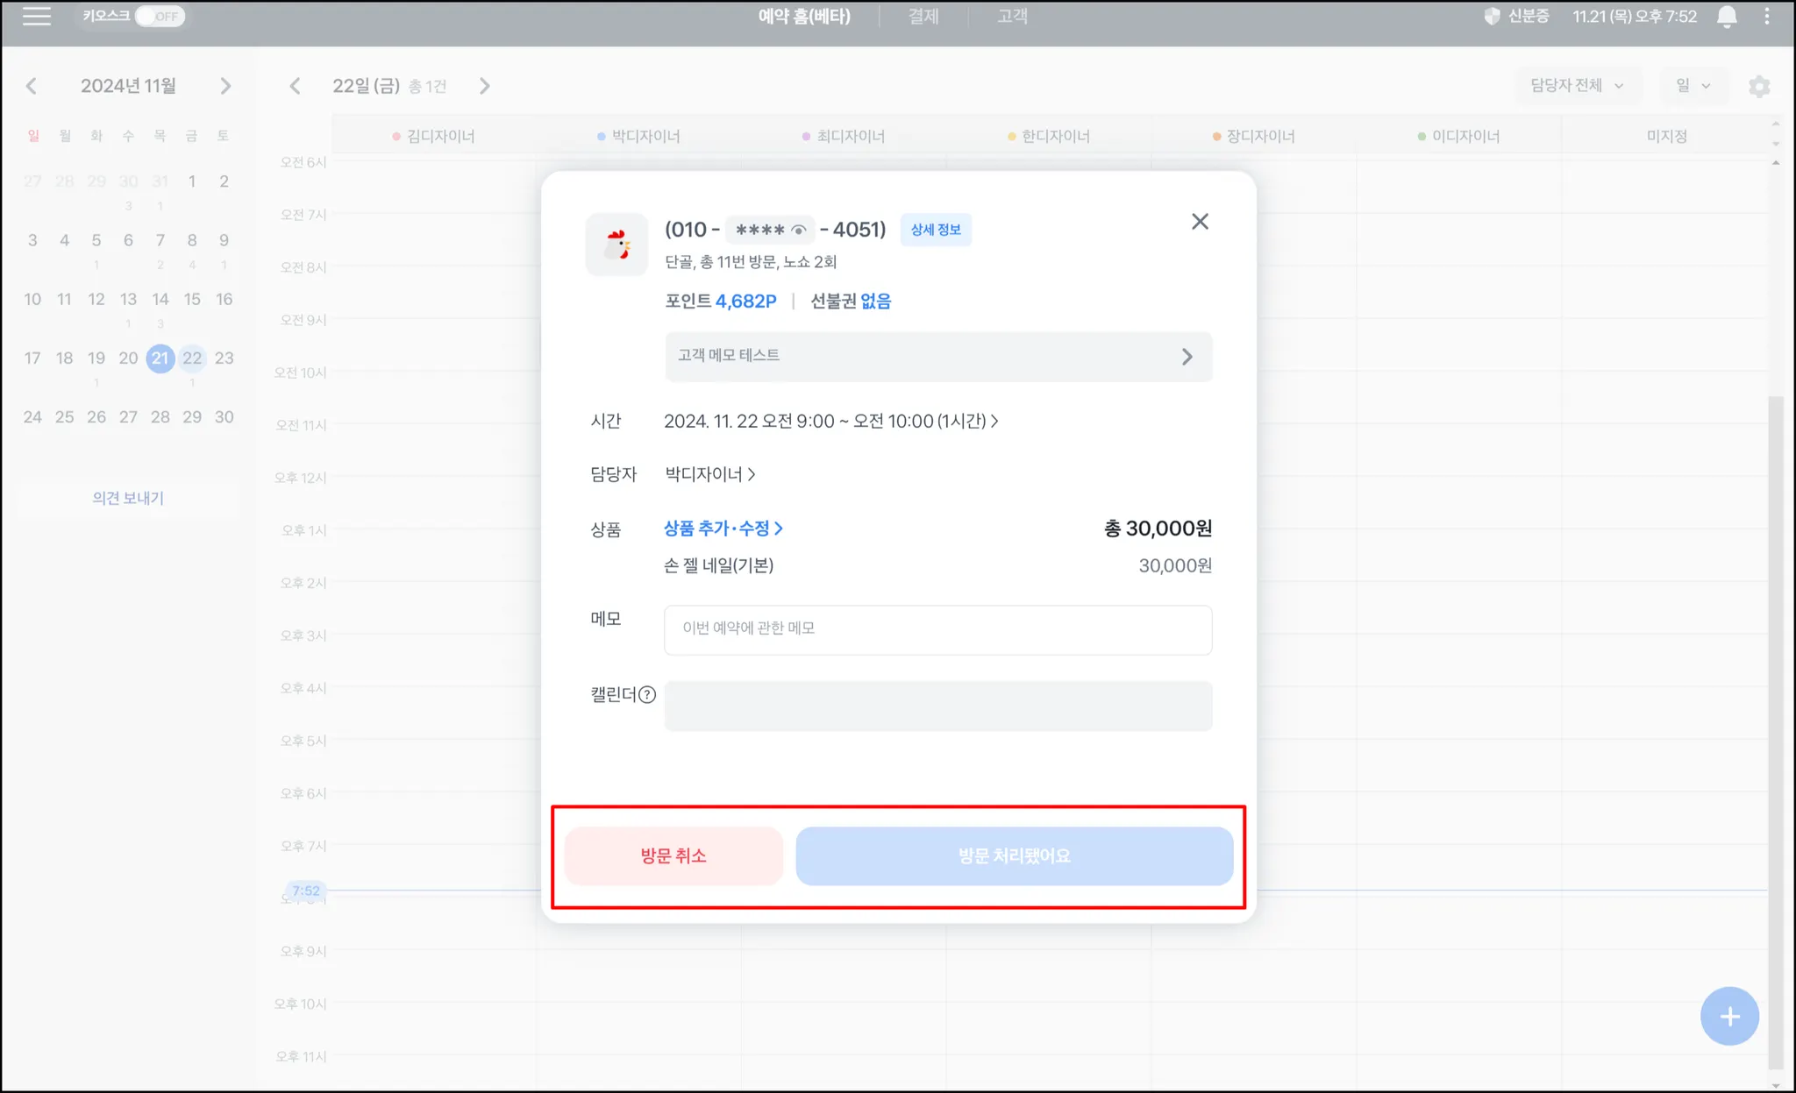1796x1093 pixels.
Task: Toggle the 키오스크 switch
Action: click(x=160, y=17)
